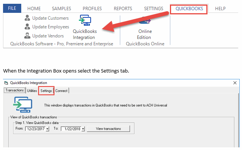The width and height of the screenshot is (242, 150).
Task: Click 'View of QuickBooks transactions' group label
Action: click(34, 117)
